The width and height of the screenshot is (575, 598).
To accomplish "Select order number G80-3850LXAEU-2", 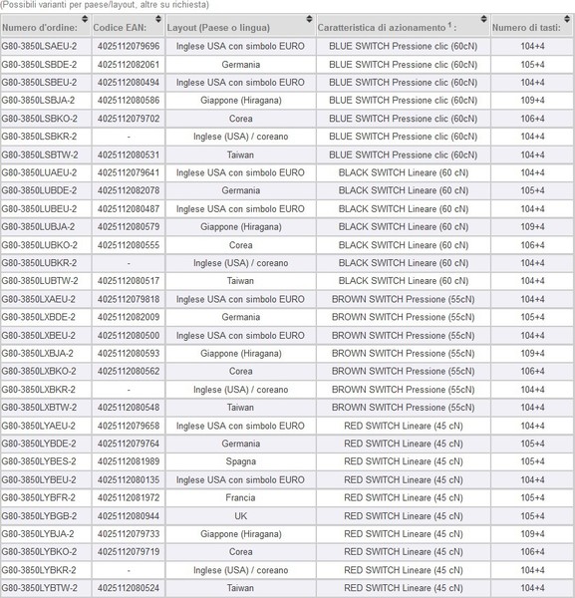I will (x=39, y=299).
